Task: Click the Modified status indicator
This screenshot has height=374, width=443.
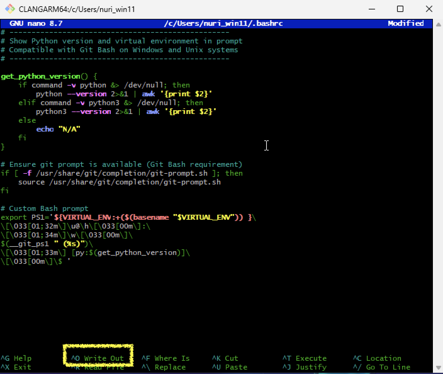Action: pos(406,23)
